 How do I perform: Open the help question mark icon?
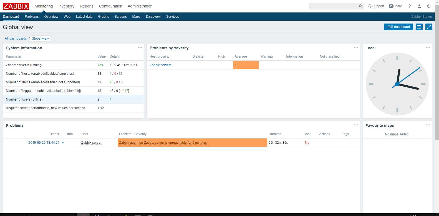click(x=410, y=6)
